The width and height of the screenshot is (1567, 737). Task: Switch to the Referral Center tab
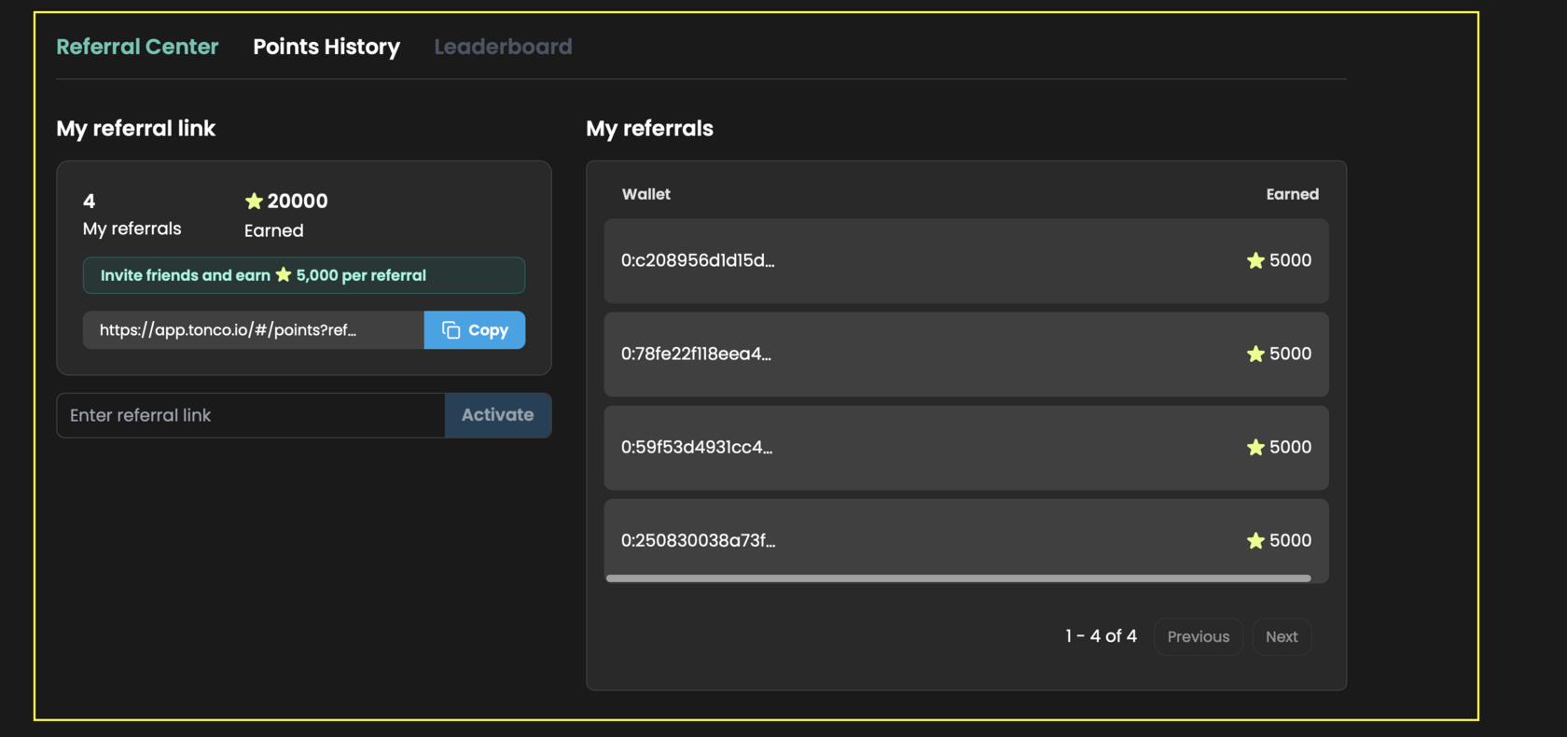(137, 47)
